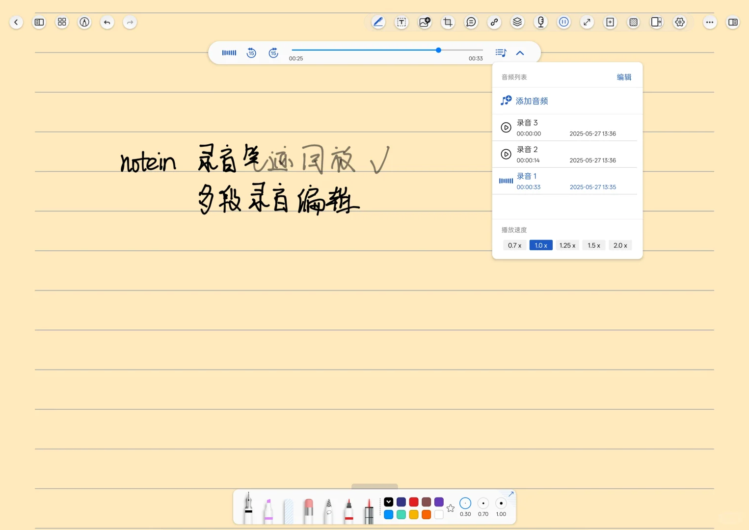Screen dimensions: 749x530
Task: Add a link with the chain icon
Action: (x=494, y=22)
